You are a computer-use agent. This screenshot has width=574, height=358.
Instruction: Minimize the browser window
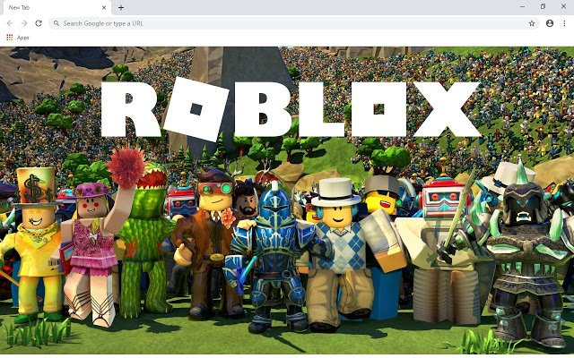[x=522, y=6]
